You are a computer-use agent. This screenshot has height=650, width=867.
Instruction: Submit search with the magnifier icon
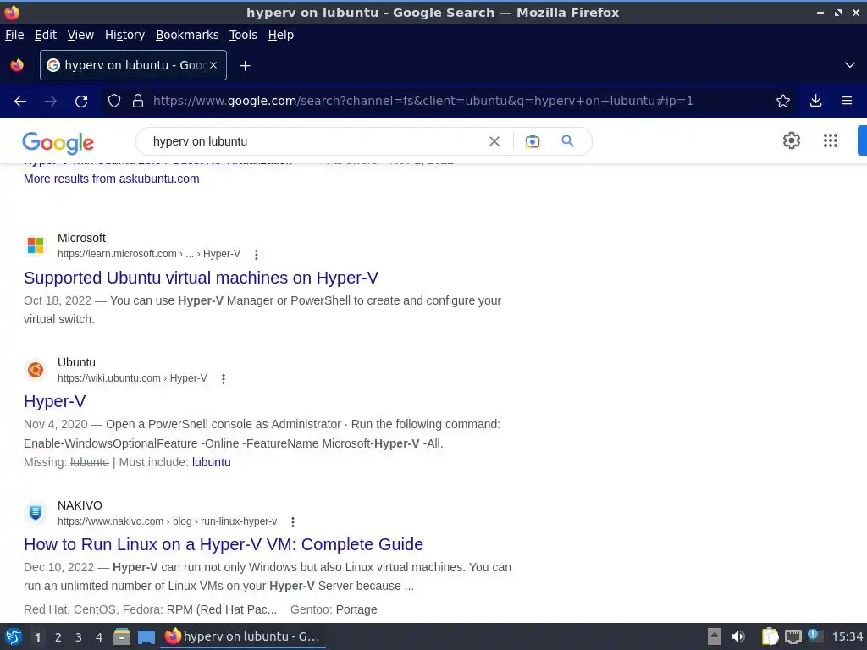[567, 141]
